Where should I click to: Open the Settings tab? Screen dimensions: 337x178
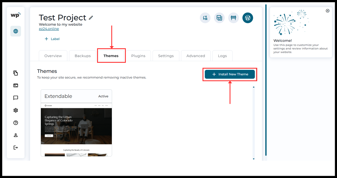166,56
